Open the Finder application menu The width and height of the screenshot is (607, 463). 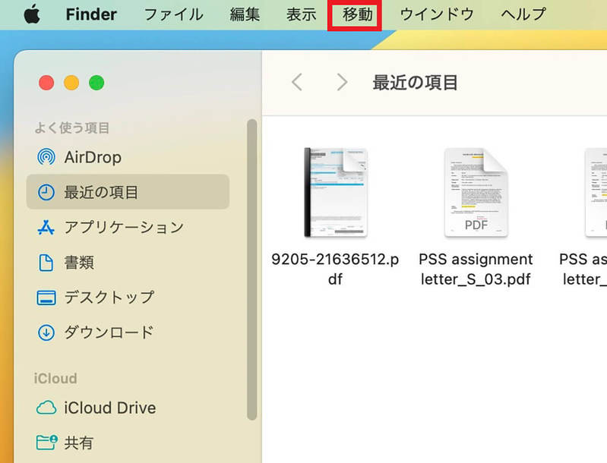click(91, 14)
